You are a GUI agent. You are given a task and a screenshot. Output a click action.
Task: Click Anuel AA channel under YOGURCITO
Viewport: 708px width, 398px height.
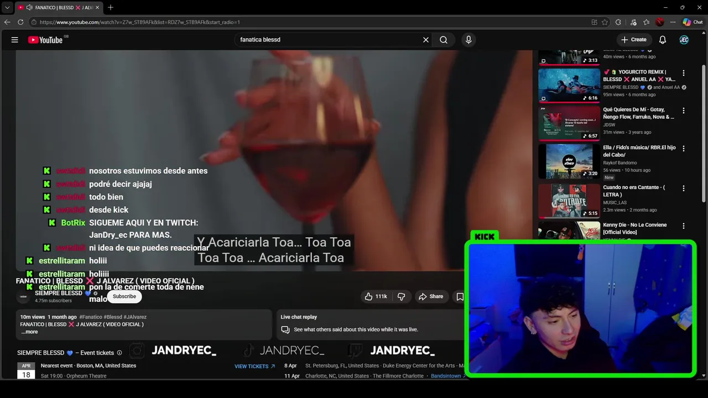667,87
